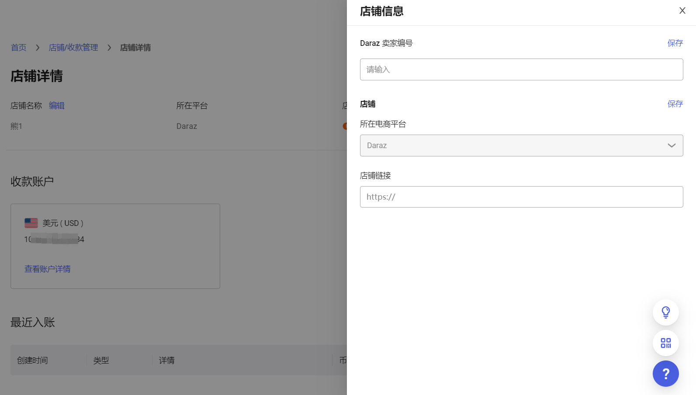Viewport: 696px width, 395px height.
Task: Go to 首页 via breadcrumb
Action: [x=19, y=48]
